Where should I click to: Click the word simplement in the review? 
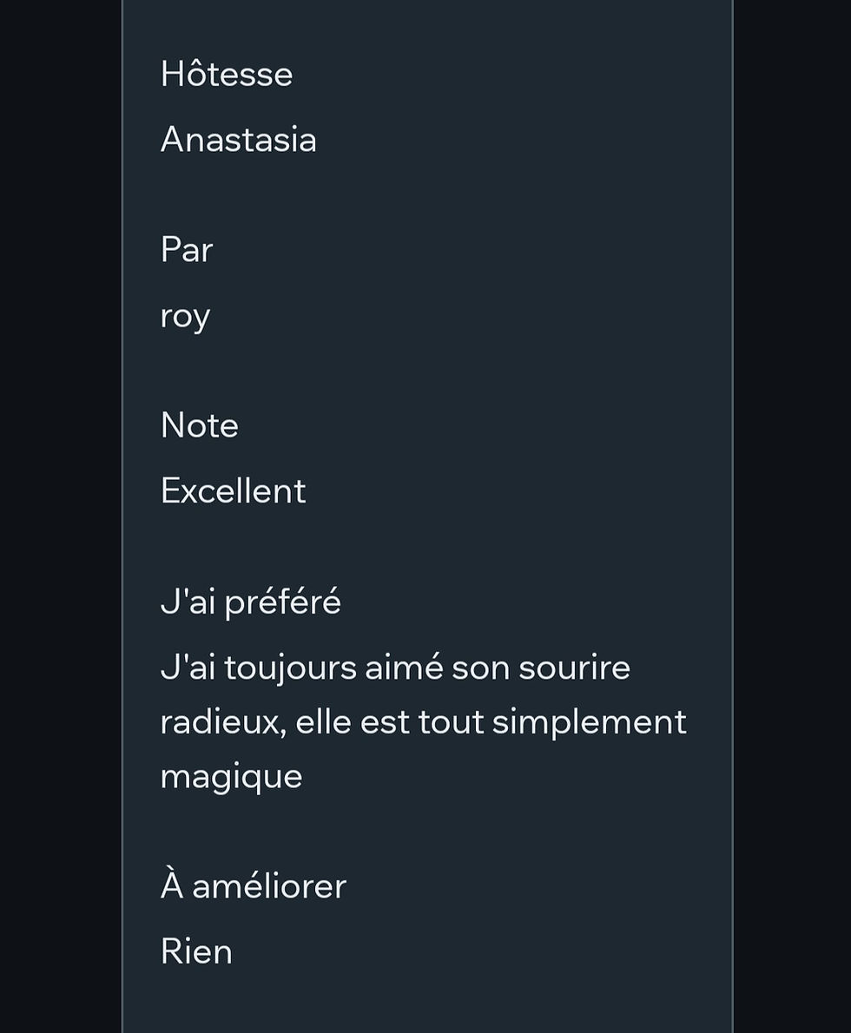[x=590, y=723]
